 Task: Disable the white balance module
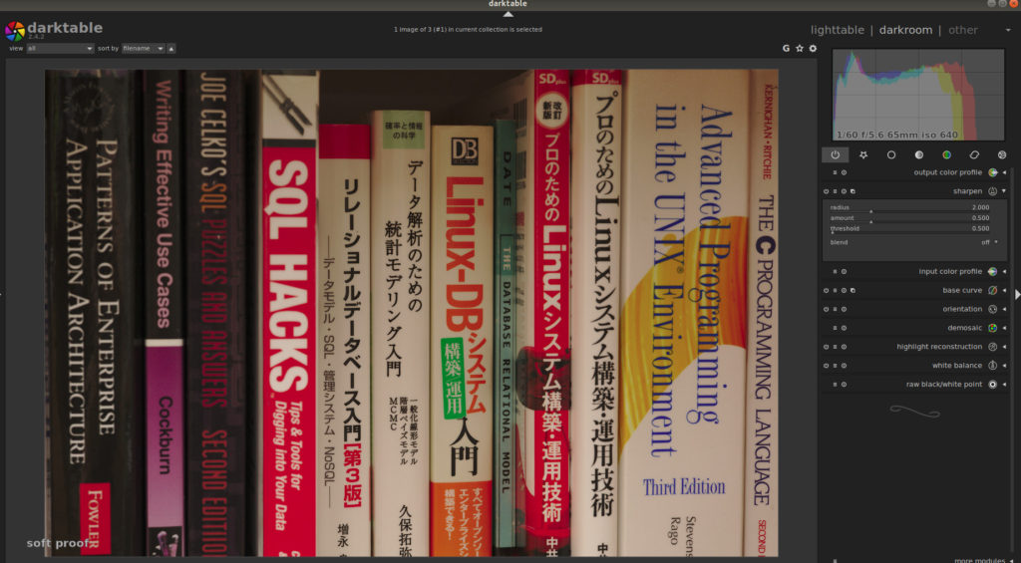click(x=827, y=365)
